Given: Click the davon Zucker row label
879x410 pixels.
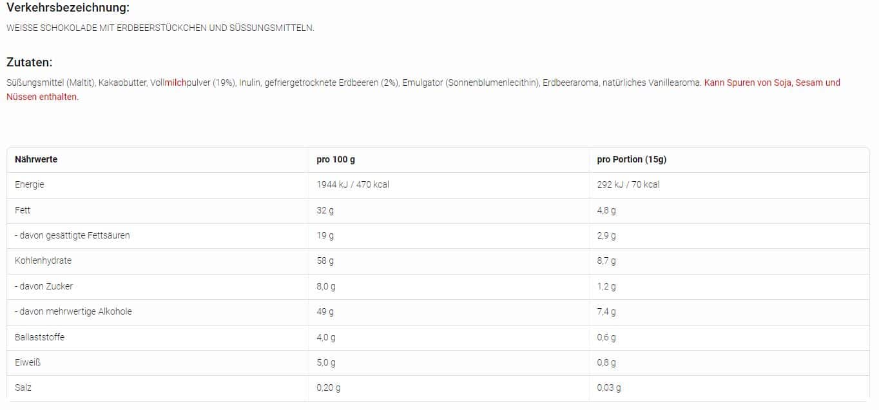Looking at the screenshot, I should pyautogui.click(x=44, y=286).
